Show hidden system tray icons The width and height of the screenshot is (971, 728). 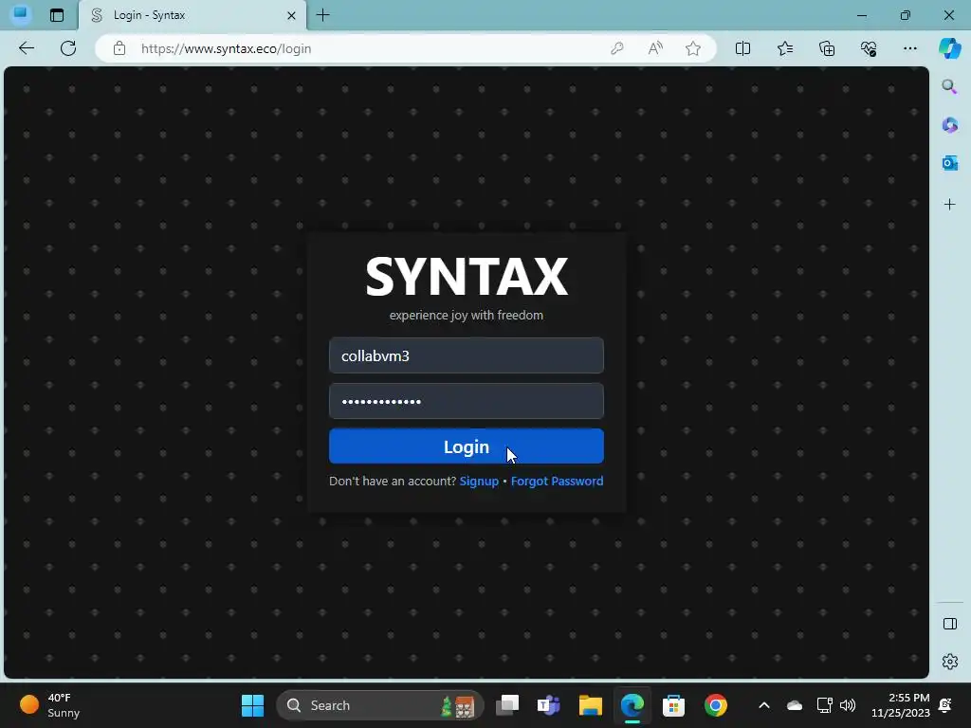click(x=764, y=705)
